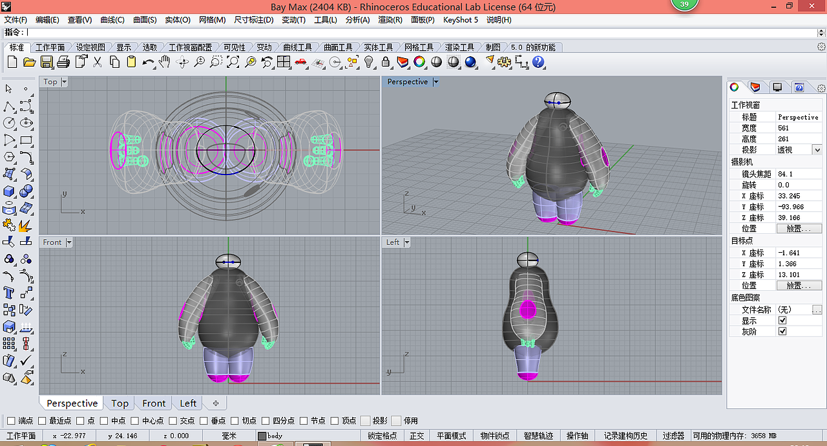Expand the 投影 projection dropdown

pyautogui.click(x=817, y=150)
